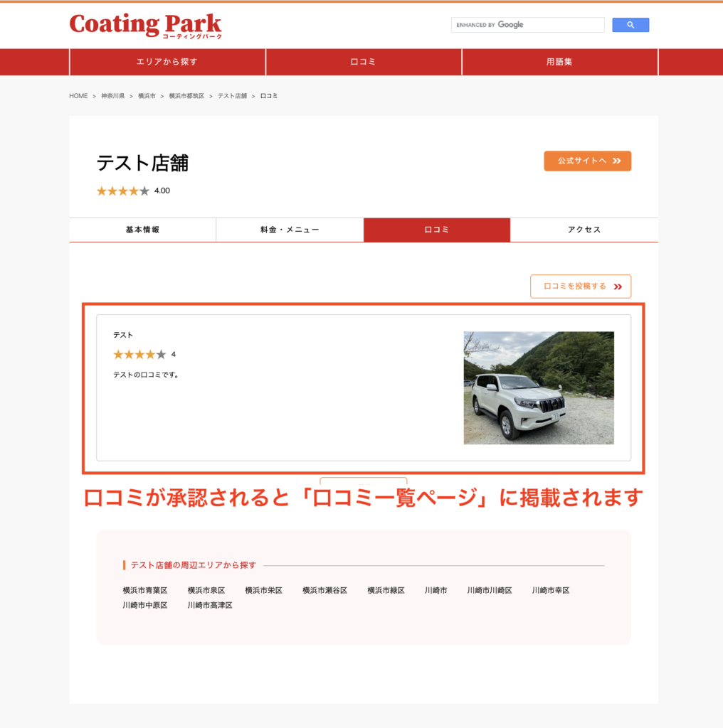Screen dimensions: 723x728
Task: Click 神奈川県 breadcrumb link
Action: (112, 96)
